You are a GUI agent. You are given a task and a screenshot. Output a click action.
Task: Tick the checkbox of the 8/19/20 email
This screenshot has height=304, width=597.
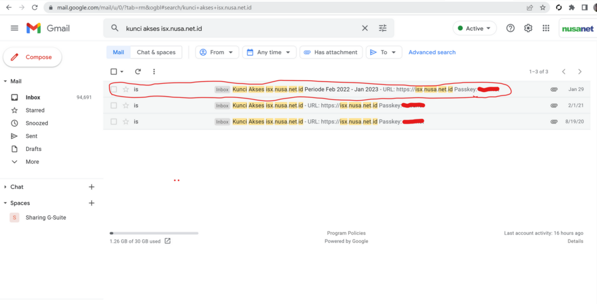[114, 122]
